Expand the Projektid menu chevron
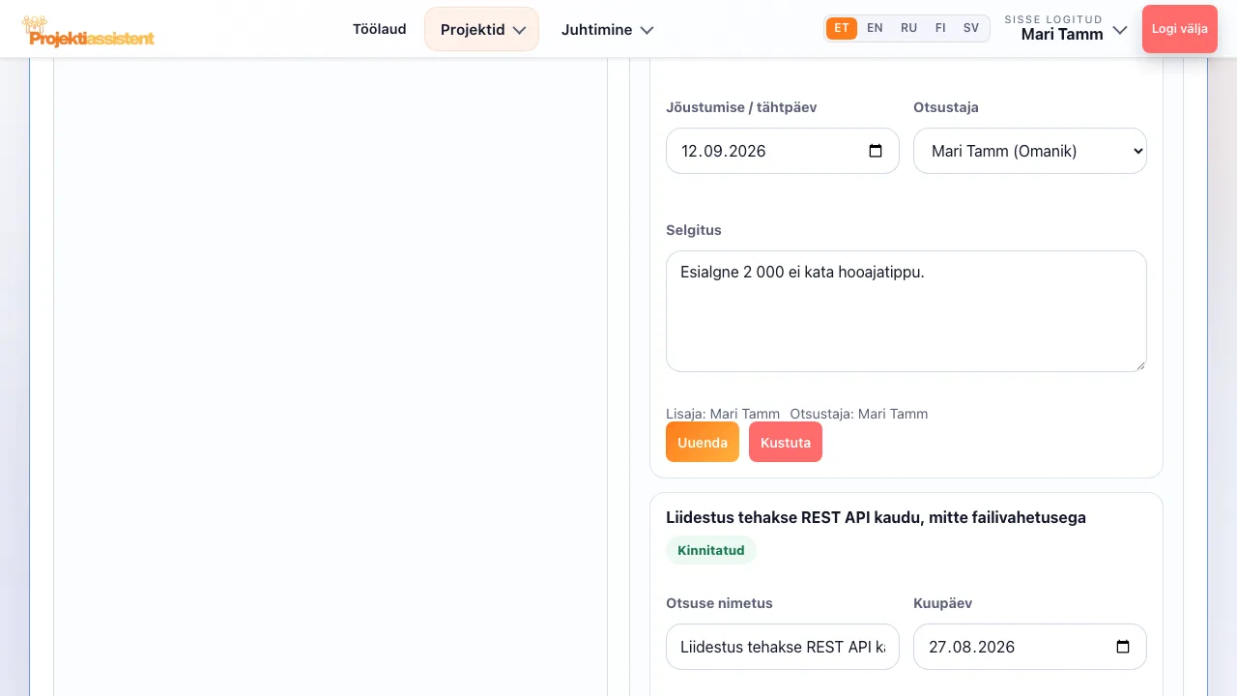Screen dimensions: 1237x696 coord(519,30)
